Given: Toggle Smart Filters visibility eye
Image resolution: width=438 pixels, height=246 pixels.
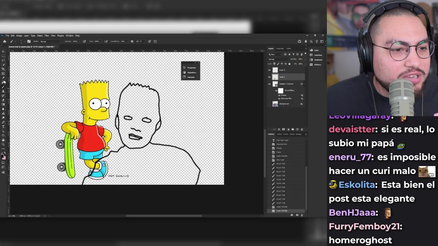Looking at the screenshot, I should (276, 91).
